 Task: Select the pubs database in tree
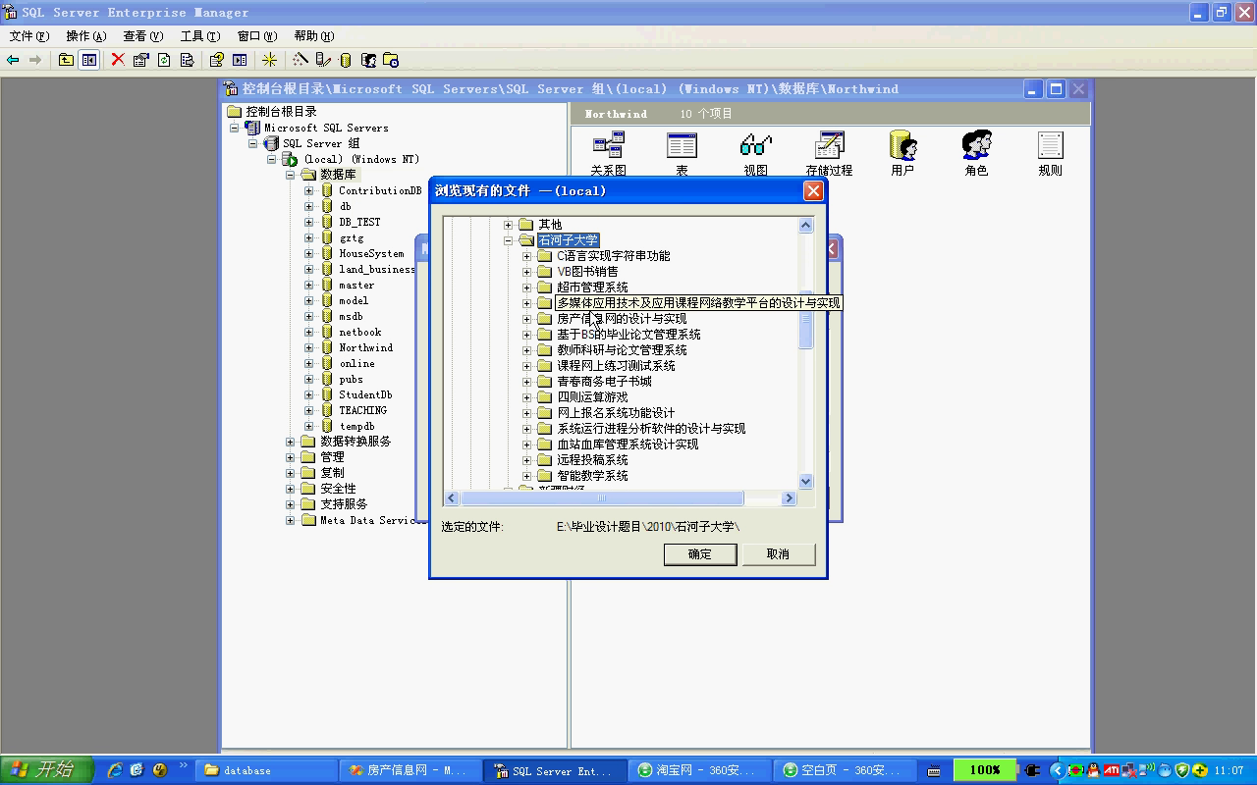click(351, 379)
